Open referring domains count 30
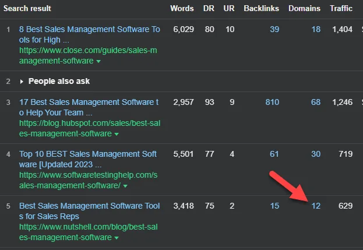 316,154
